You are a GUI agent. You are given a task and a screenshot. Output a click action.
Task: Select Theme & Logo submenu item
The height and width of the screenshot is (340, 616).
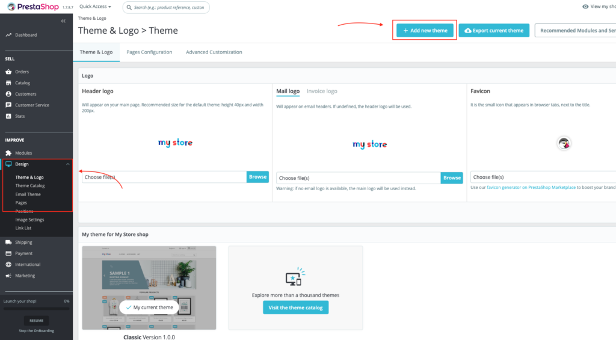[29, 178]
